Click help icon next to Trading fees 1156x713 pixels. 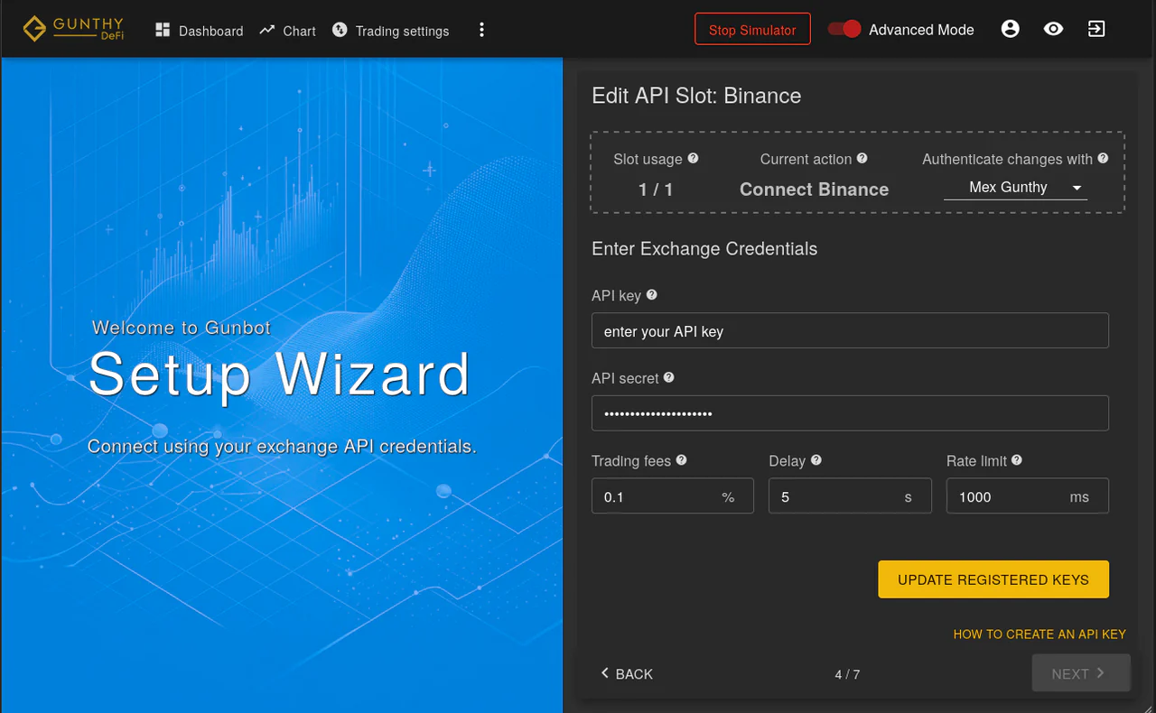pos(682,459)
